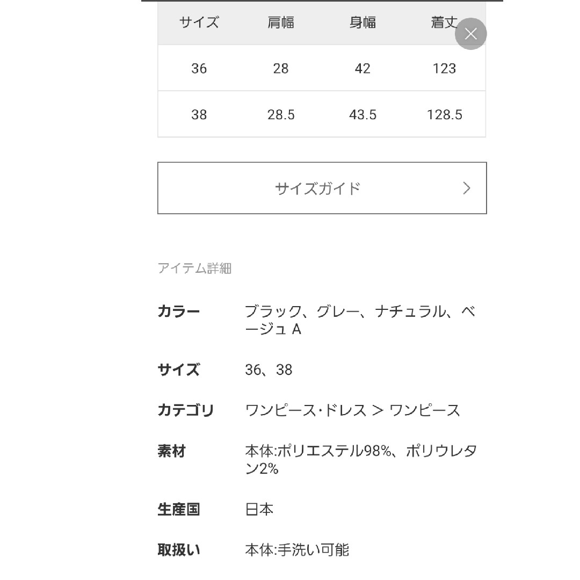Click the カラー label

pyautogui.click(x=179, y=311)
